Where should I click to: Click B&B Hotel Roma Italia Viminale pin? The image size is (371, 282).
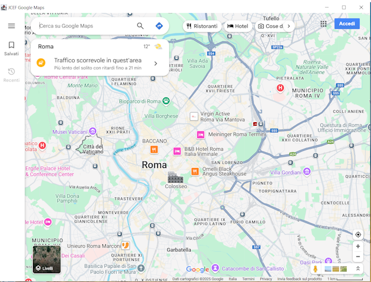point(177,151)
